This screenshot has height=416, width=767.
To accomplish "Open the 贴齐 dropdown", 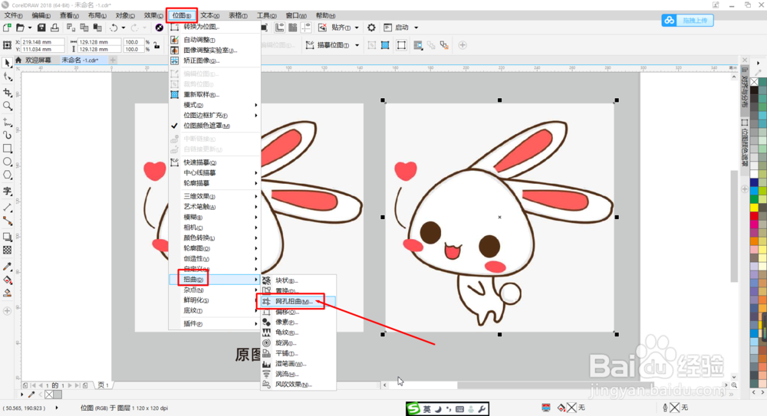I will tap(345, 28).
